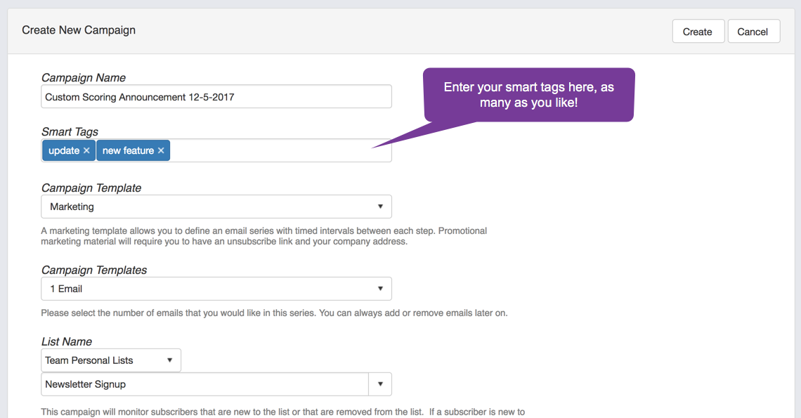Click the "List Name" field label

pos(67,341)
